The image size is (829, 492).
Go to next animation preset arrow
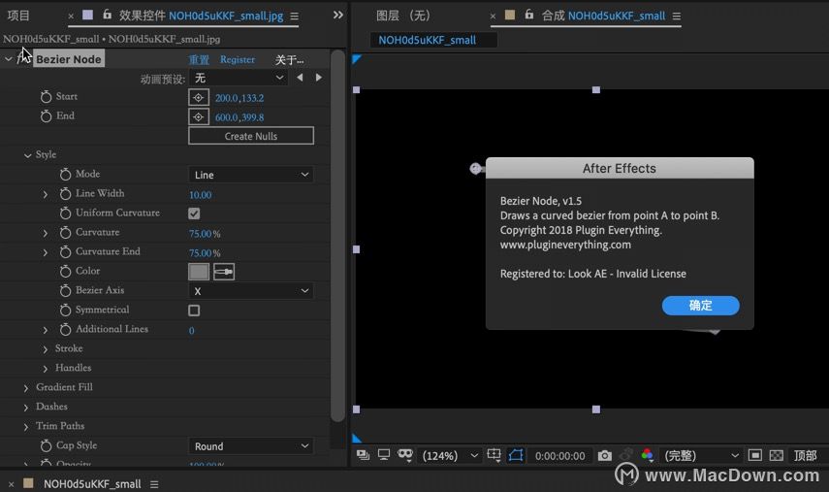(318, 78)
